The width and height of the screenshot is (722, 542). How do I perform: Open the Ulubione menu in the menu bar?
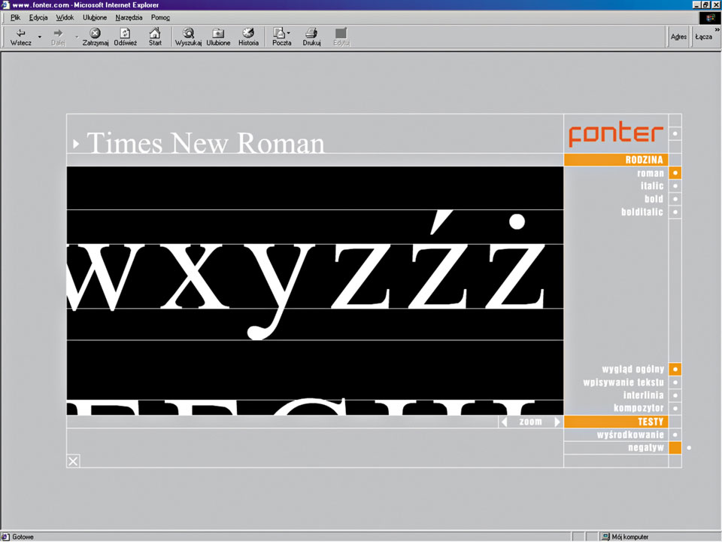(95, 17)
